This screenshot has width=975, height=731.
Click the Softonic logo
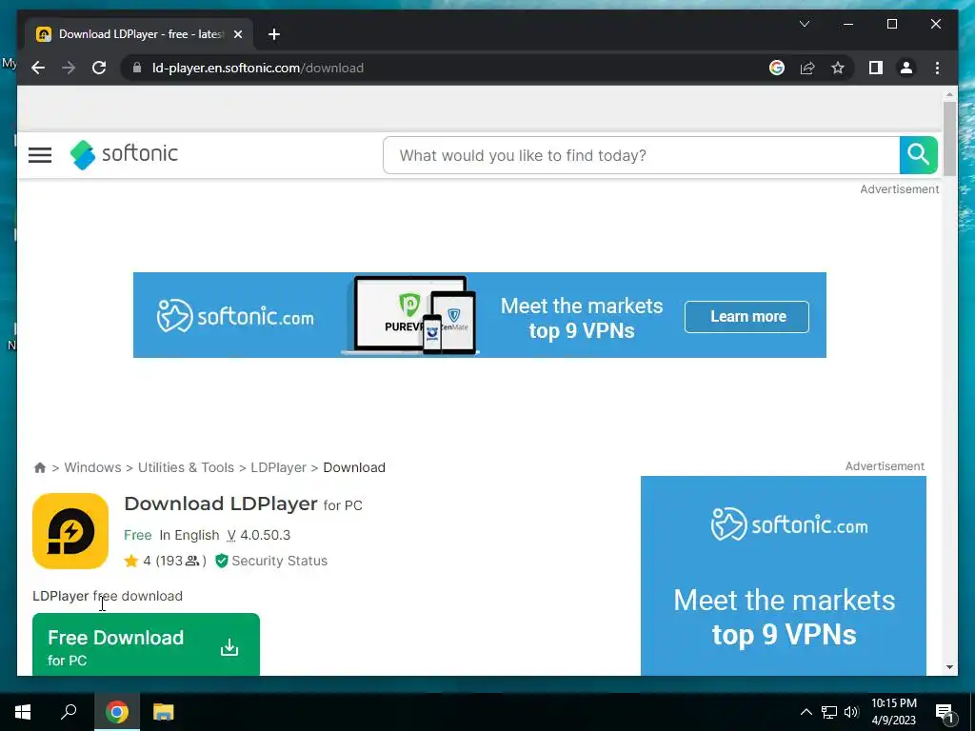tap(124, 154)
